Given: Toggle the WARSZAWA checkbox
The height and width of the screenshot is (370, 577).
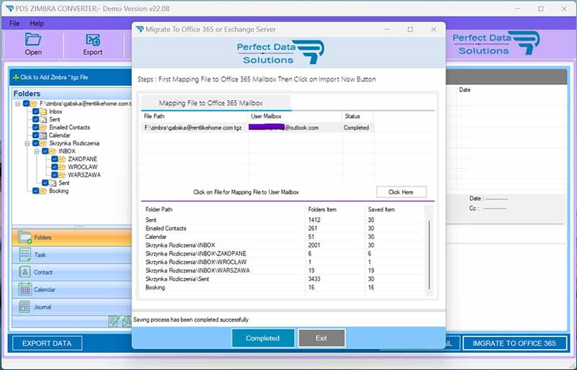Looking at the screenshot, I should 55,175.
